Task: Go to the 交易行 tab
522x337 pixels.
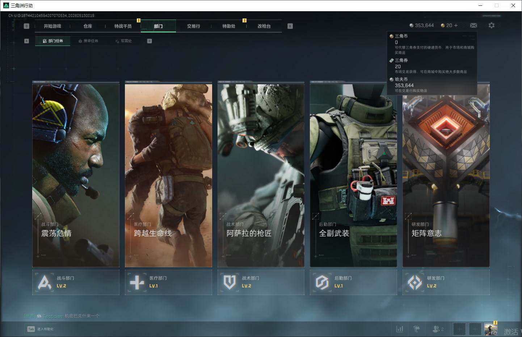Action: click(194, 26)
